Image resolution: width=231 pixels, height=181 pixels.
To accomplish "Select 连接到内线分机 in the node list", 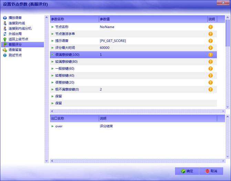I will (x=20, y=28).
